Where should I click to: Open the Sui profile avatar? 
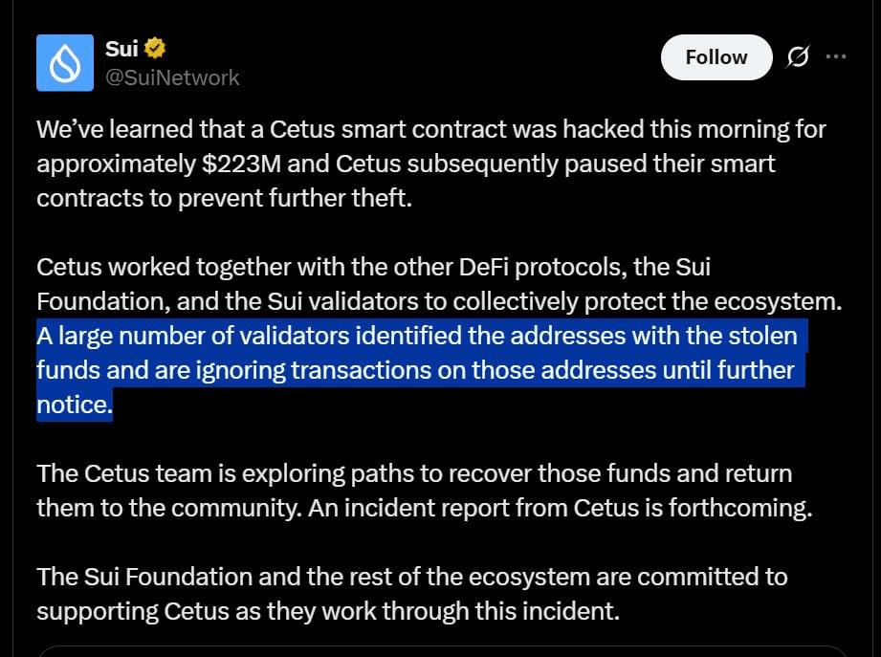(x=65, y=62)
